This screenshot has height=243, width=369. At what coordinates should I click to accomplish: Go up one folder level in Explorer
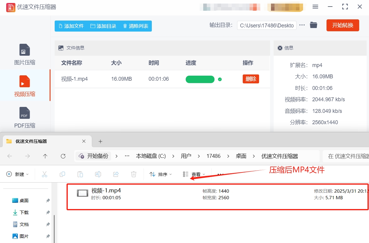[45, 156]
